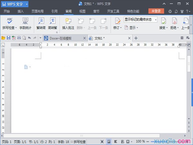
Task: Switch to full screen view in status bar
Action: click(102, 141)
